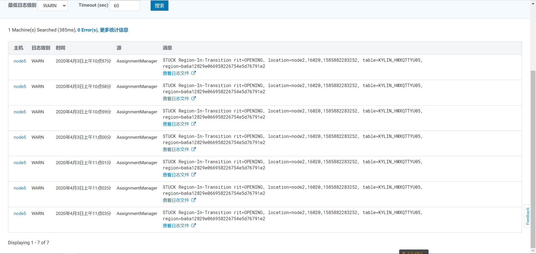Click the 日志级别 column header
The height and width of the screenshot is (254, 536).
pyautogui.click(x=41, y=48)
